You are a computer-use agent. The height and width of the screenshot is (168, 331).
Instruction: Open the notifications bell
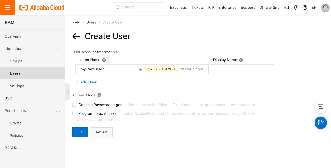coord(295,8)
